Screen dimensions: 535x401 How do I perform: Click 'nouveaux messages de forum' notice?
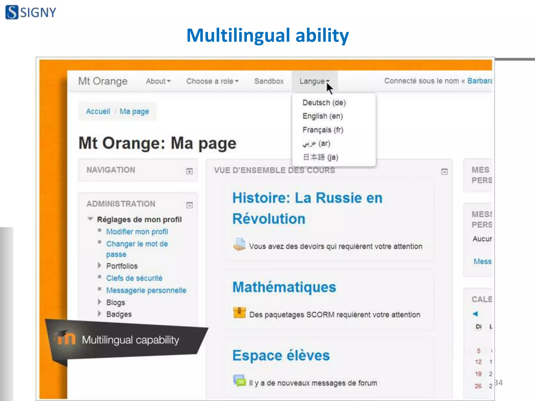click(x=313, y=383)
